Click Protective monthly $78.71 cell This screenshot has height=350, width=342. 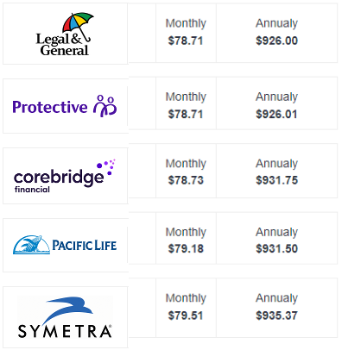186,103
